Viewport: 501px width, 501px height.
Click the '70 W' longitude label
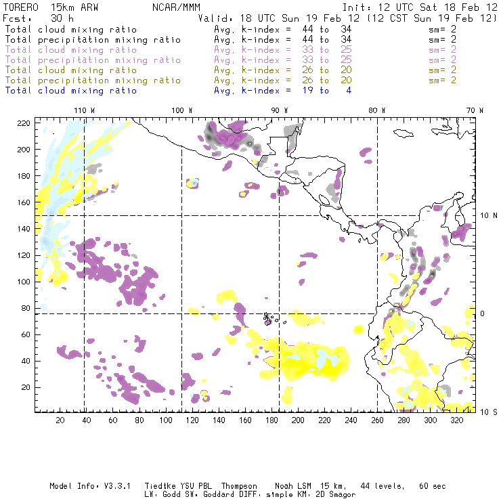(x=475, y=110)
